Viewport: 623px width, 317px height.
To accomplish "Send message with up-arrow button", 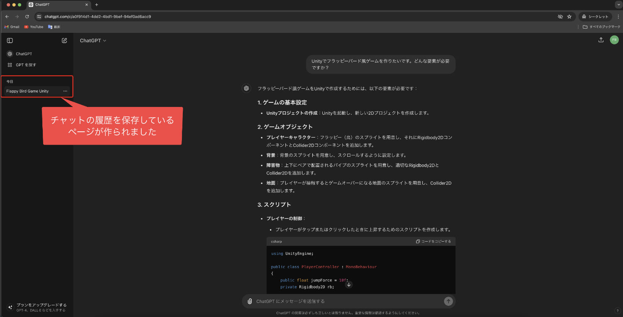I will tap(448, 301).
